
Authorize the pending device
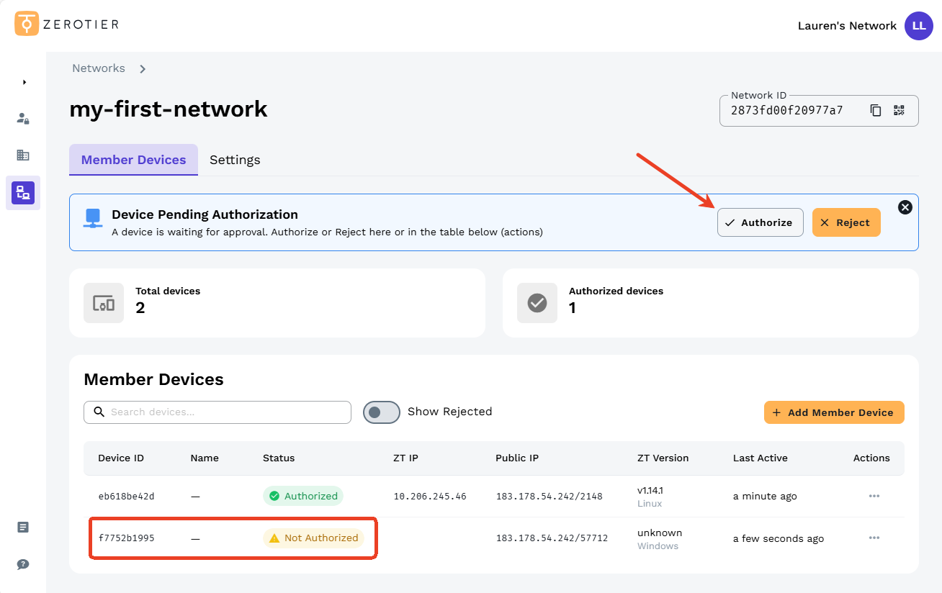[760, 222]
